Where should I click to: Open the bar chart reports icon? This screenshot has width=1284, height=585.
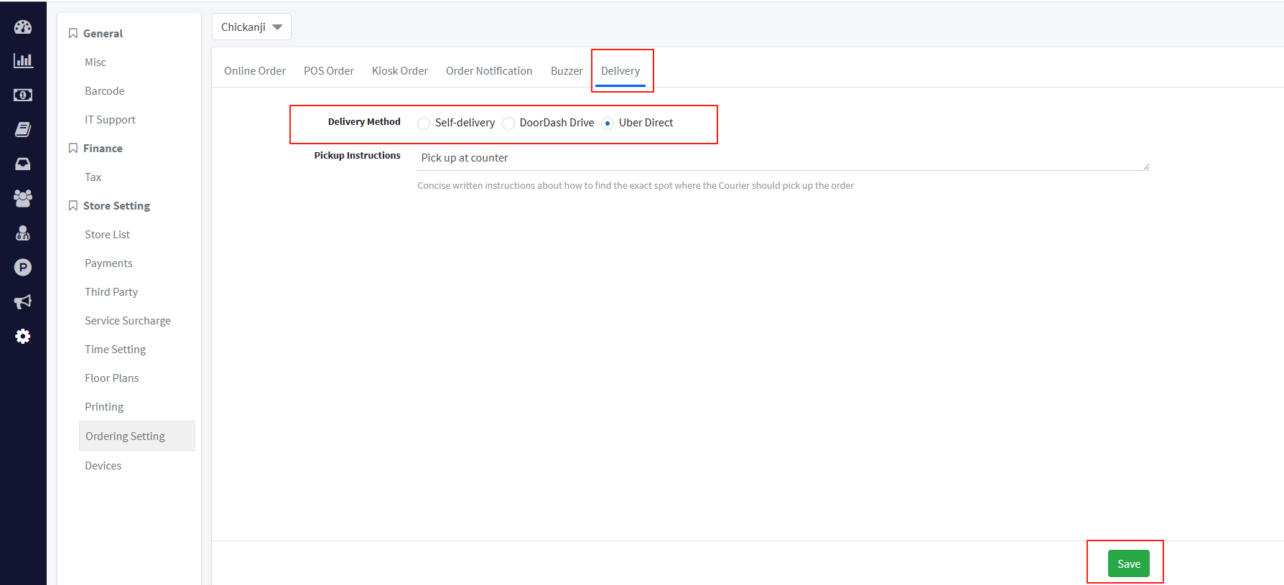[23, 60]
